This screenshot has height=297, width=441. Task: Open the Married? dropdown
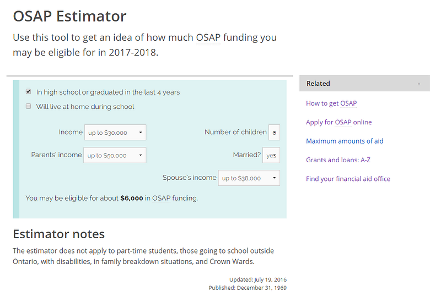271,155
